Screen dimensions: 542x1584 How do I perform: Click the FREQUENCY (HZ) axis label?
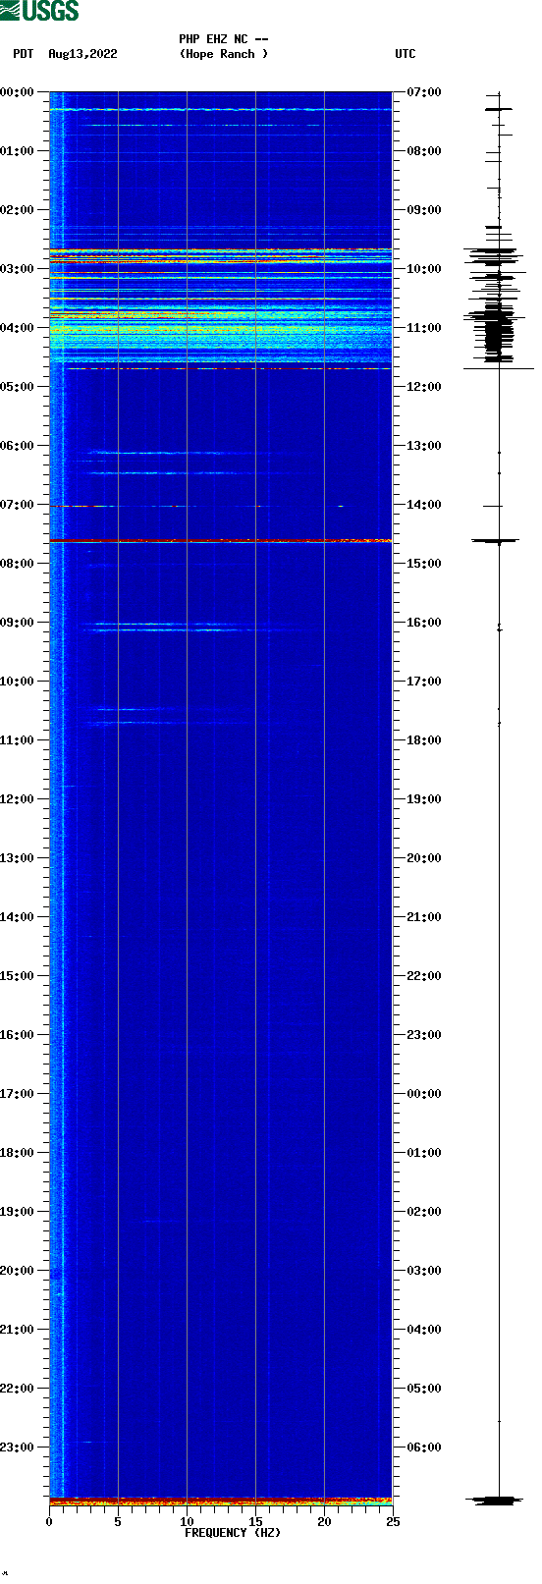pyautogui.click(x=233, y=1533)
